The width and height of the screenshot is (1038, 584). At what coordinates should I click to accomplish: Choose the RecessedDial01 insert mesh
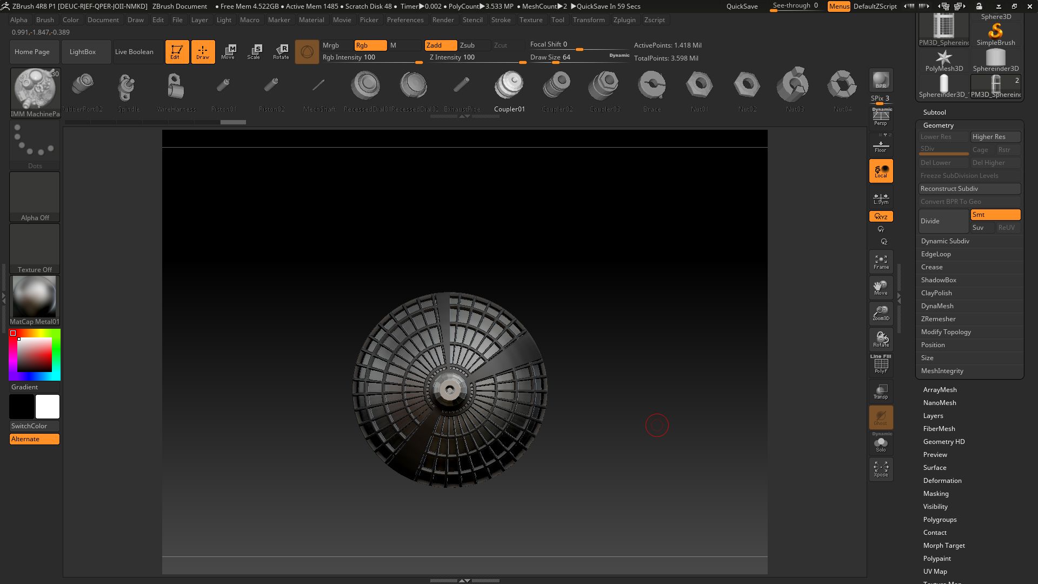coord(366,90)
